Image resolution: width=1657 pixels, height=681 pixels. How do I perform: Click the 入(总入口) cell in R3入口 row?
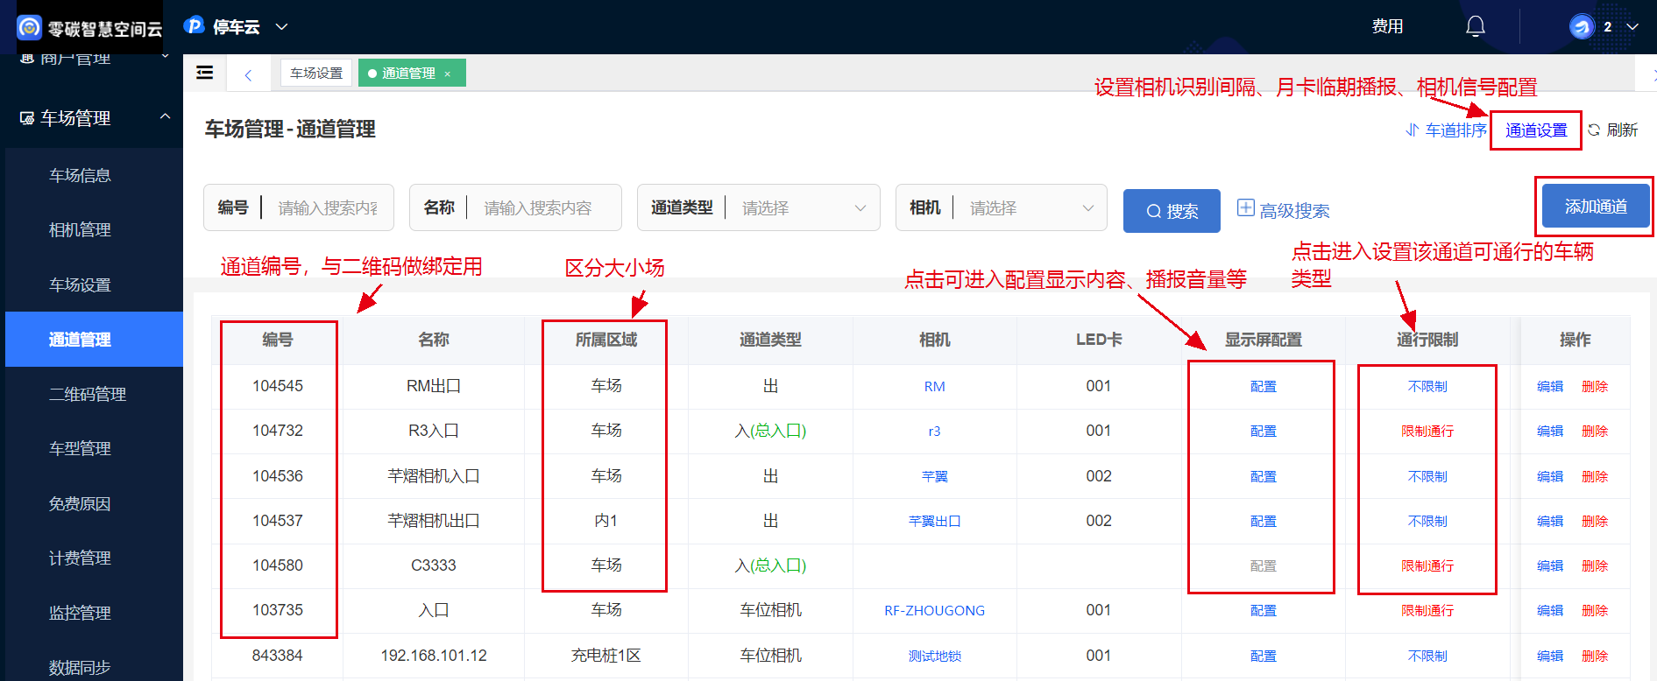(x=770, y=431)
